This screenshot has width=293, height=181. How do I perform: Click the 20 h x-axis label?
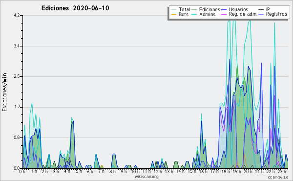248,171
